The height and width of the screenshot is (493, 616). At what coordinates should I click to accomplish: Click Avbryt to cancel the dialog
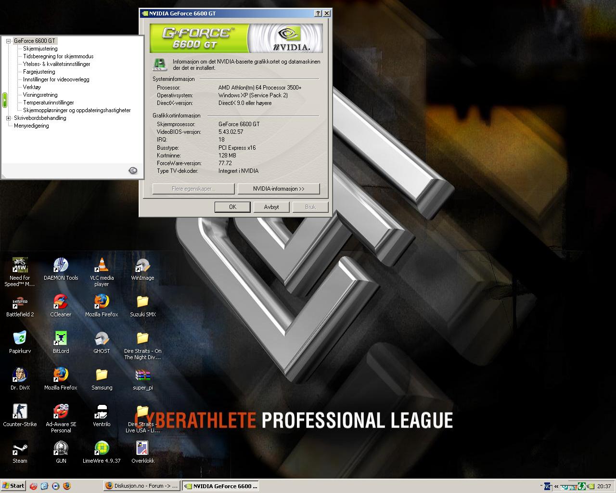(x=271, y=207)
